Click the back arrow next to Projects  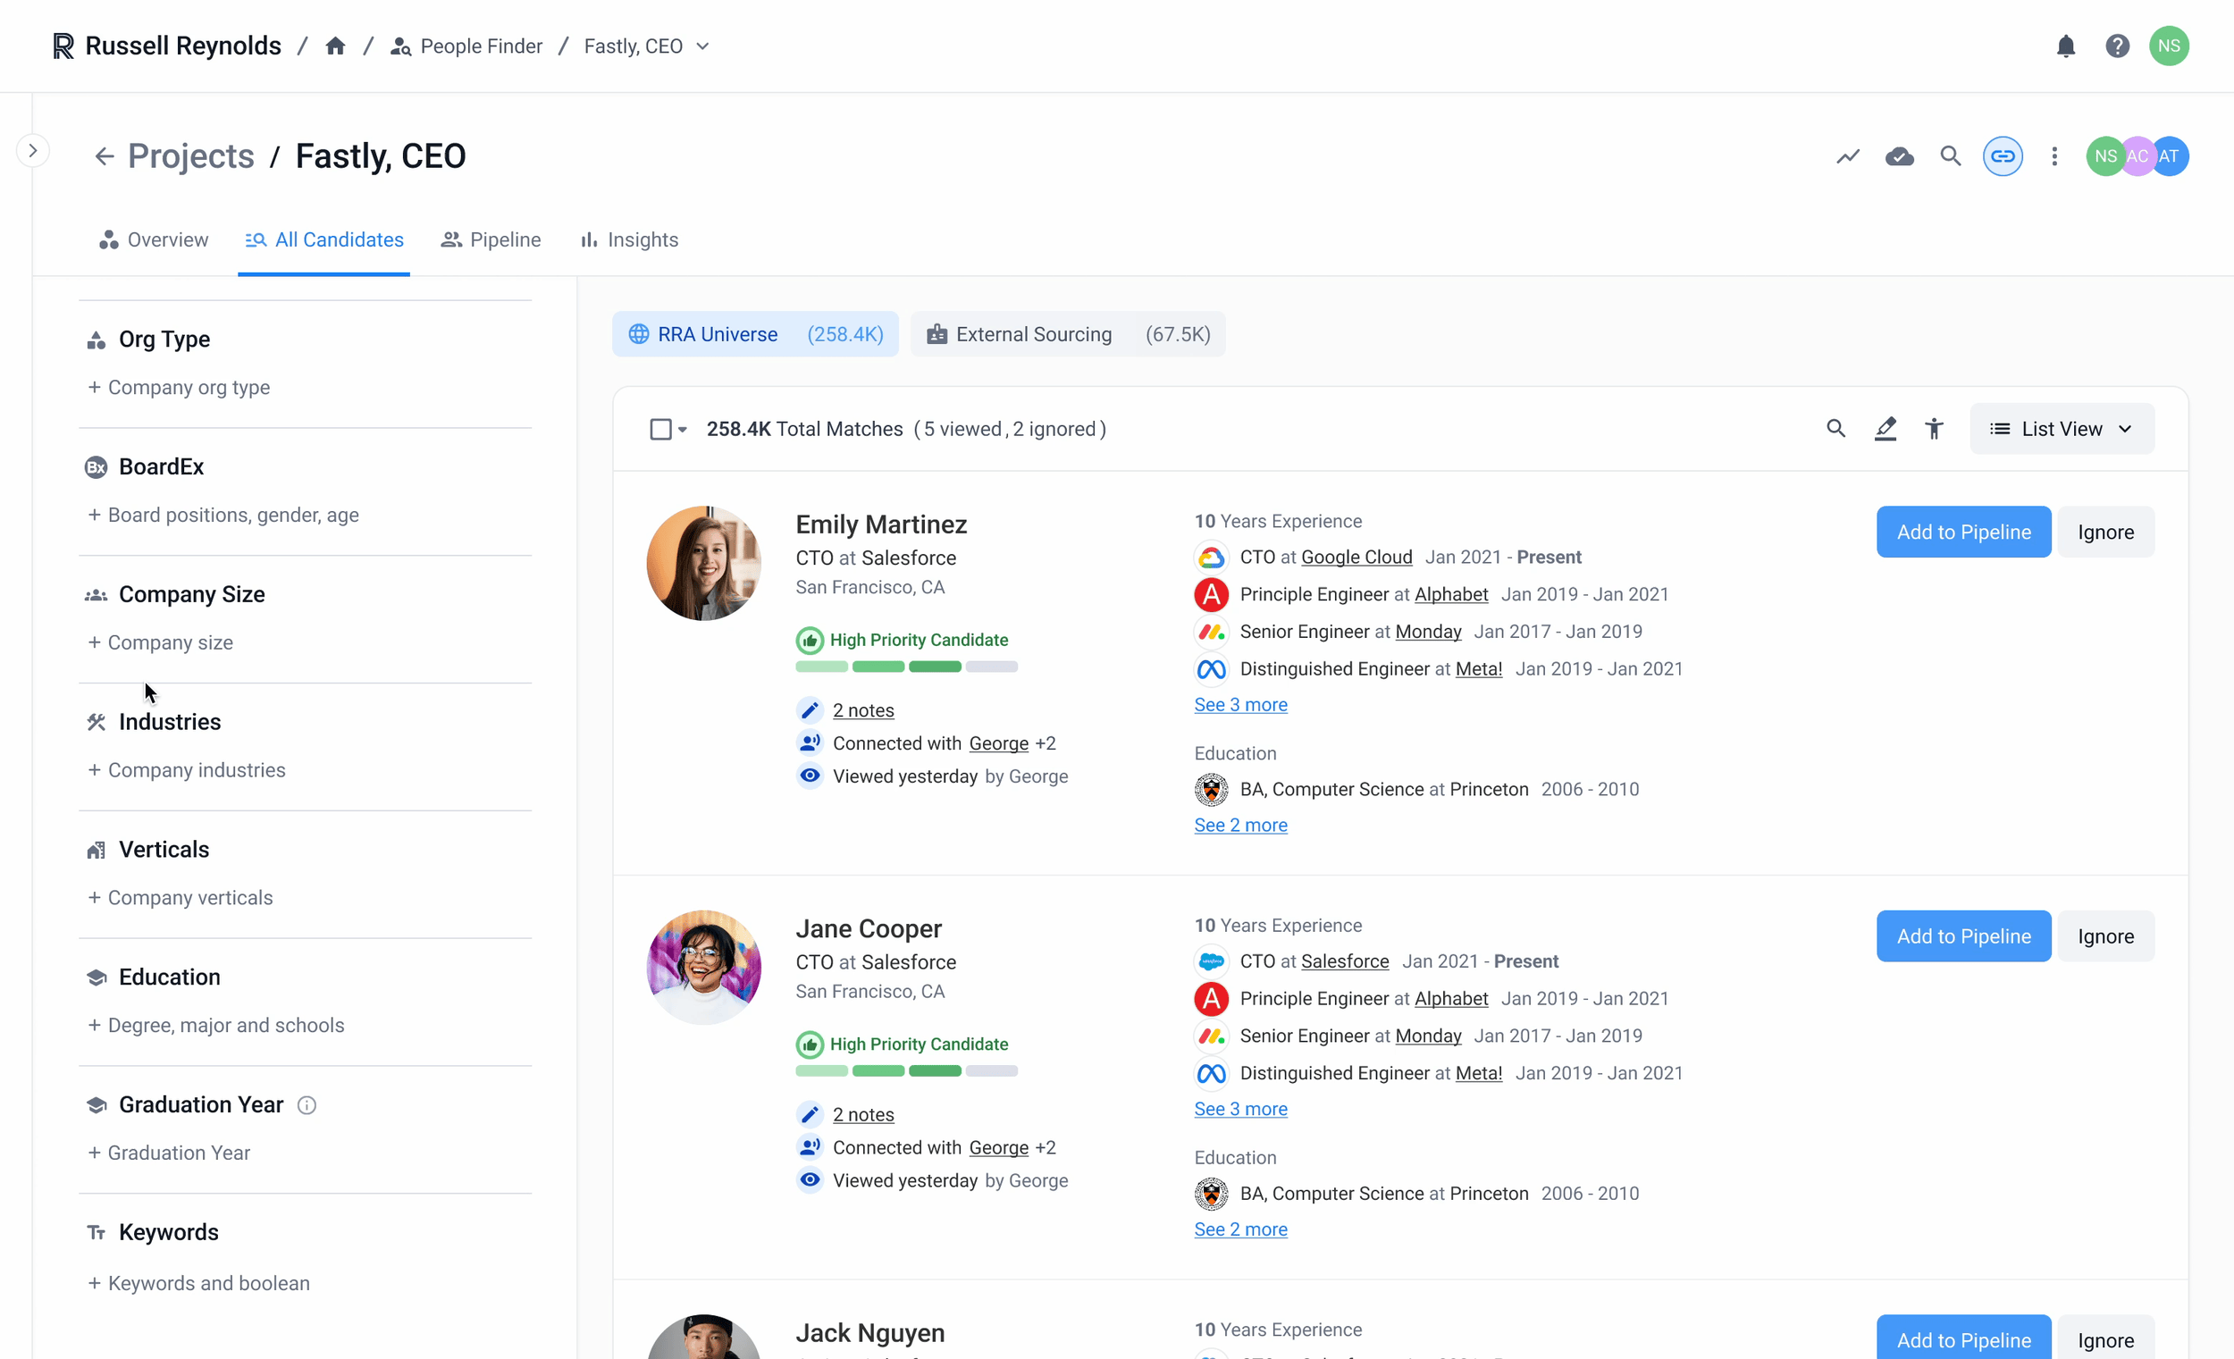[105, 156]
